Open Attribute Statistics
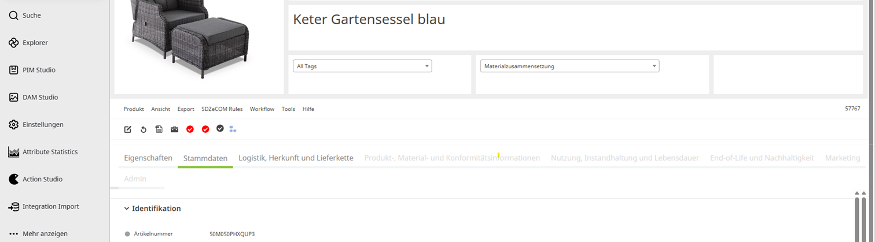 click(x=43, y=152)
